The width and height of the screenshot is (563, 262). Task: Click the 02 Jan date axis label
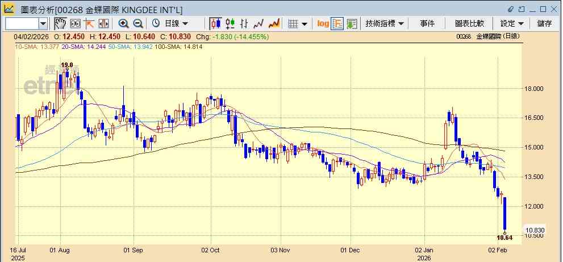pyautogui.click(x=424, y=250)
